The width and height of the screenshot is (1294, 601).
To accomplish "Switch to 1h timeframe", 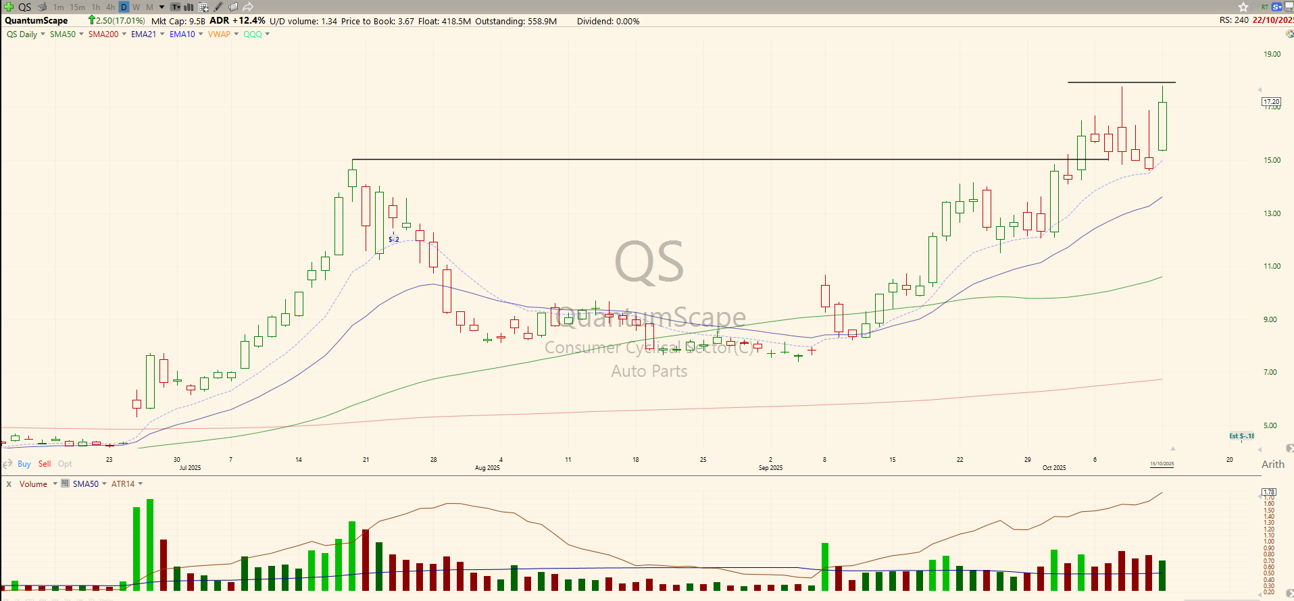I will 96,7.
